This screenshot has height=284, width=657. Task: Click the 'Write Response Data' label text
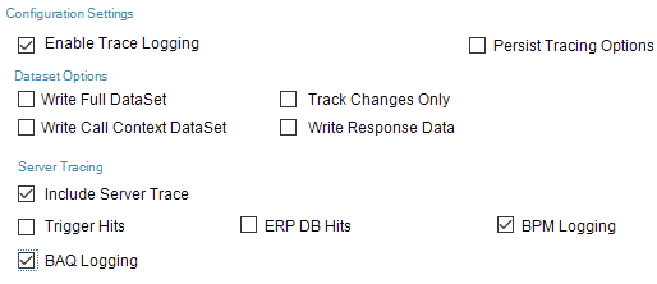pyautogui.click(x=381, y=128)
